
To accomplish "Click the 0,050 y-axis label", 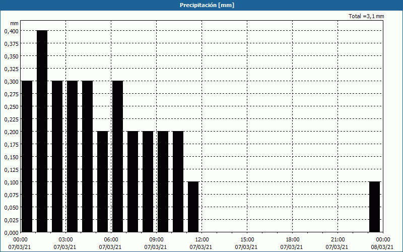I will pos(11,208).
